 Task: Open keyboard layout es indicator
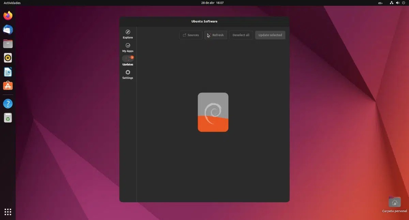pyautogui.click(x=380, y=3)
